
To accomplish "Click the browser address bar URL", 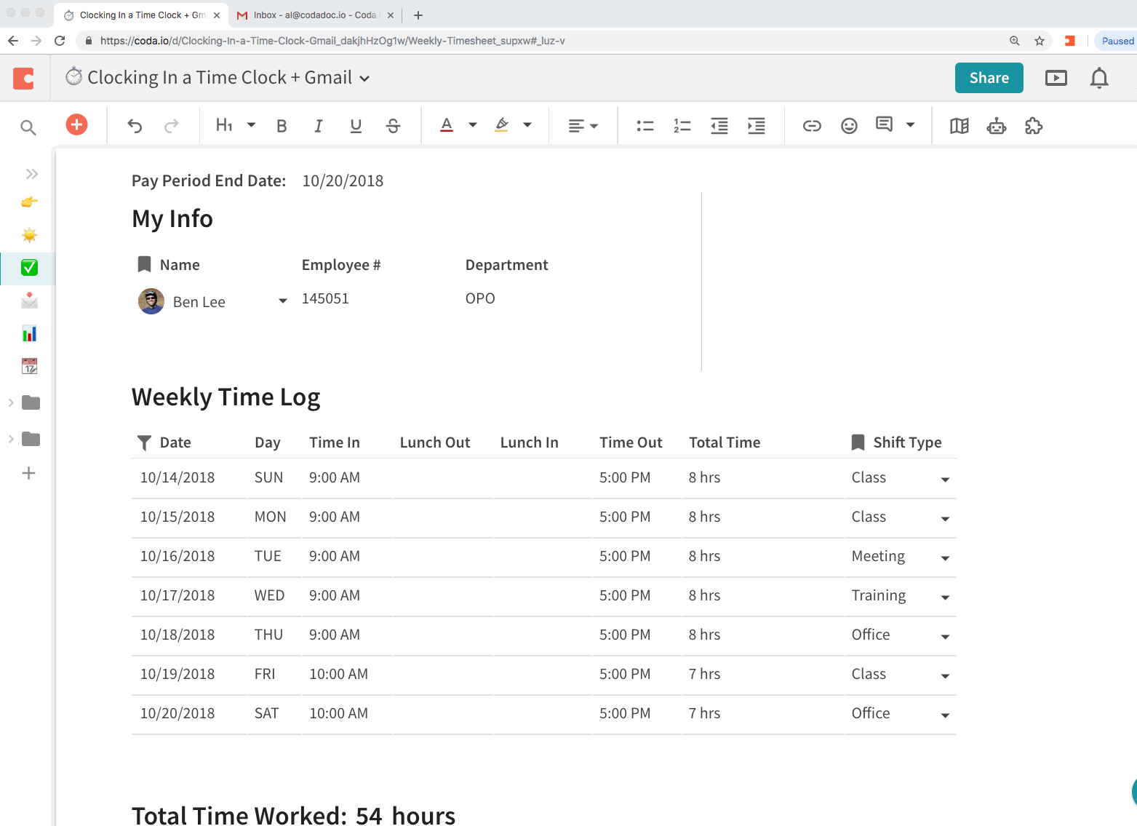I will [x=332, y=41].
